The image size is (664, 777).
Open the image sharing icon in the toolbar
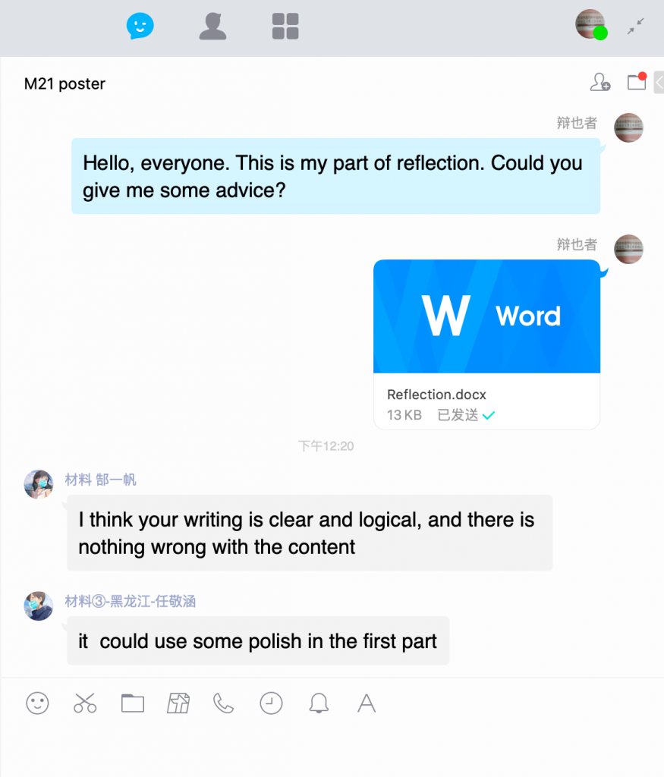(x=178, y=703)
